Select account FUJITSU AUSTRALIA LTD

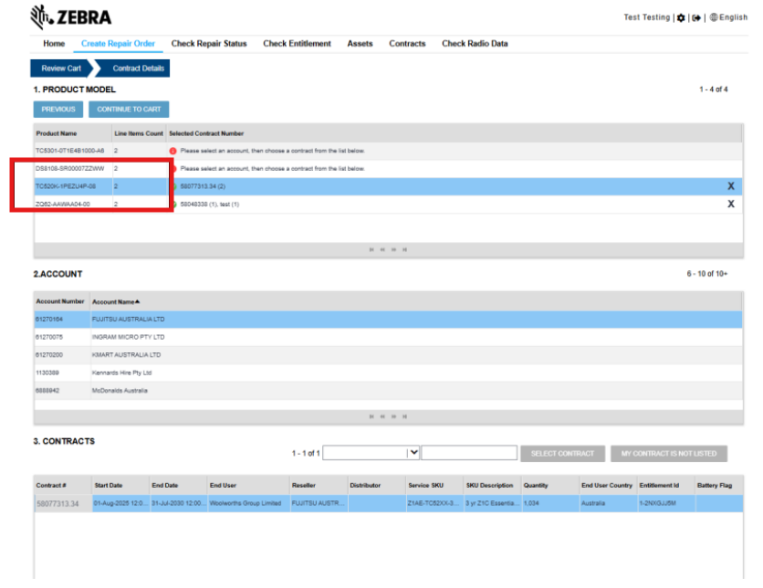[388, 320]
